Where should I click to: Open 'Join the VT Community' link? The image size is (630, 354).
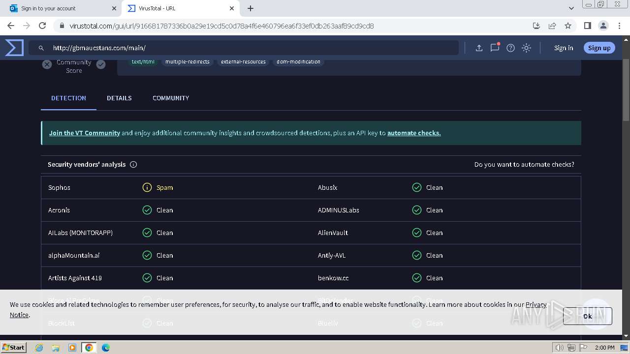(x=85, y=133)
